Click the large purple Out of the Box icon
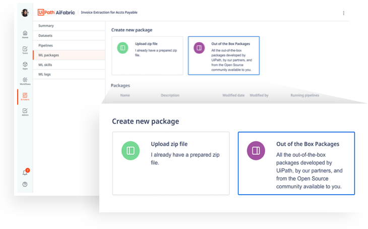This screenshot has width=368, height=229. coord(256,150)
